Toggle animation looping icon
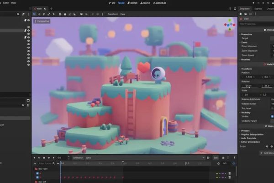Image resolution: width=274 pixels, height=183 pixels. coord(234,163)
